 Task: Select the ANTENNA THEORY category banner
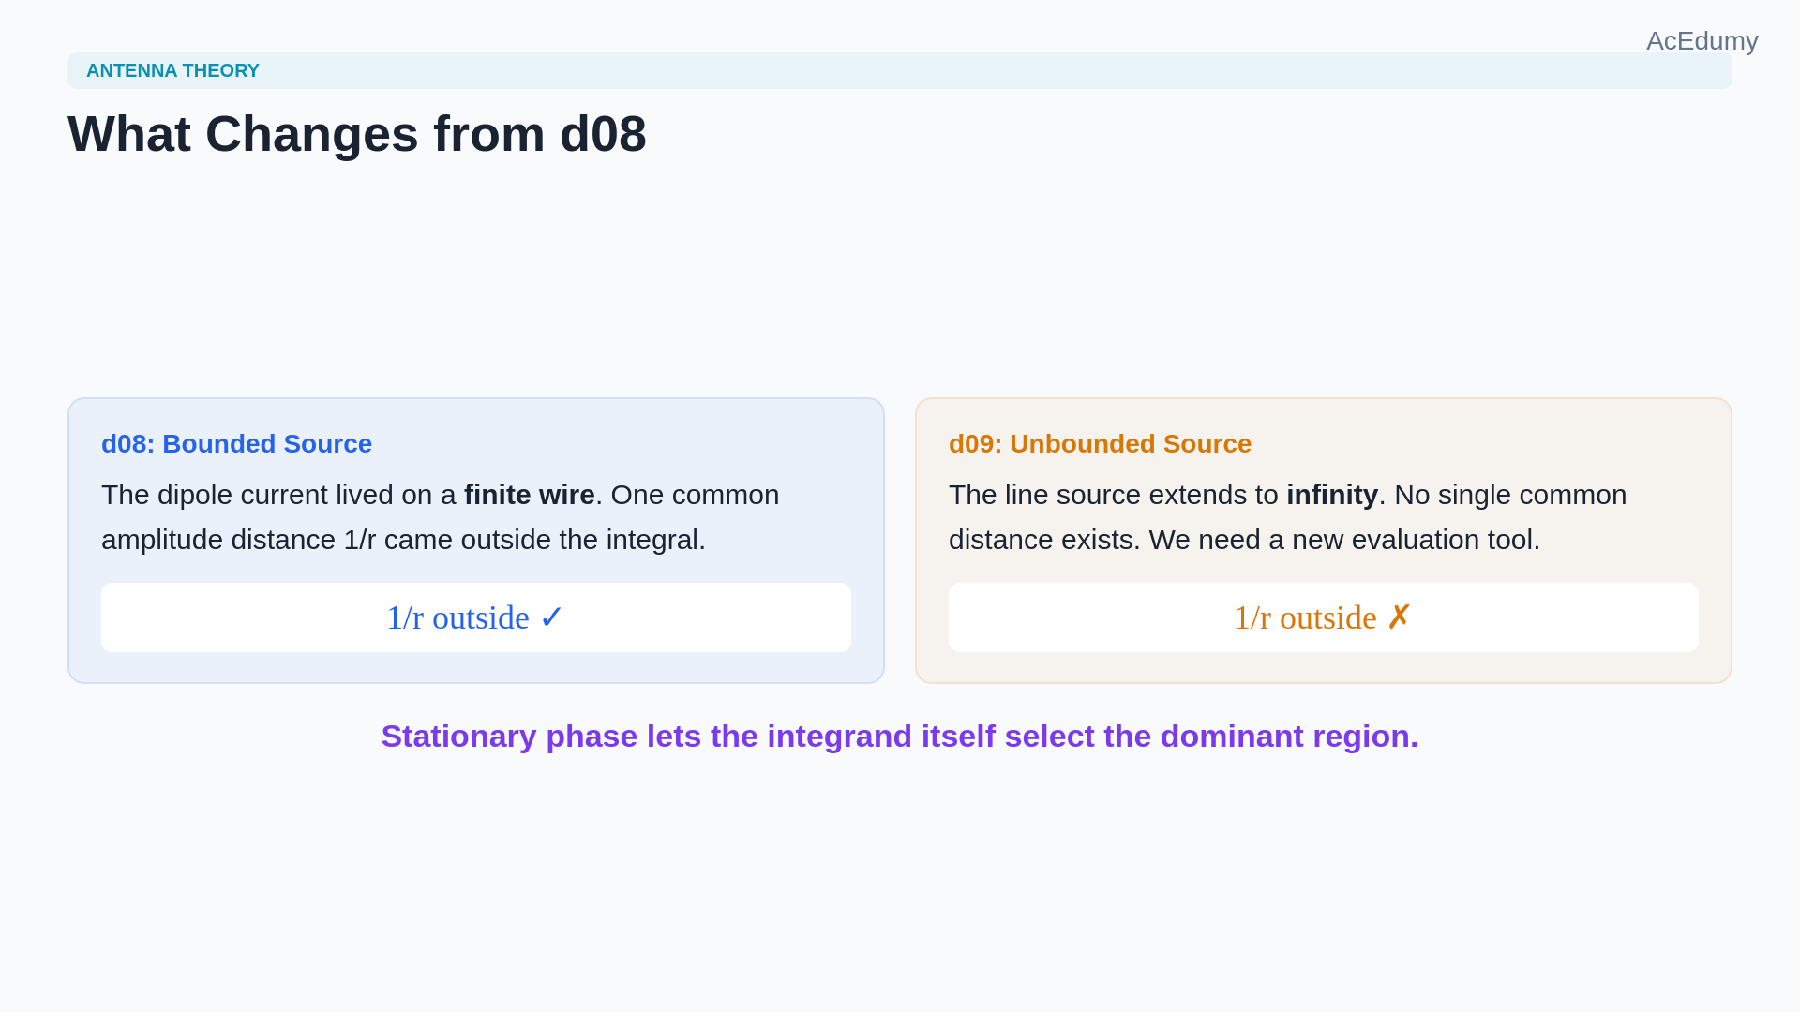pos(900,70)
